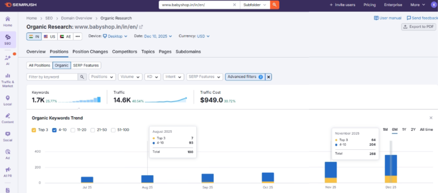Open the User manual link
Screen dimensions: 438x193
(x=387, y=18)
